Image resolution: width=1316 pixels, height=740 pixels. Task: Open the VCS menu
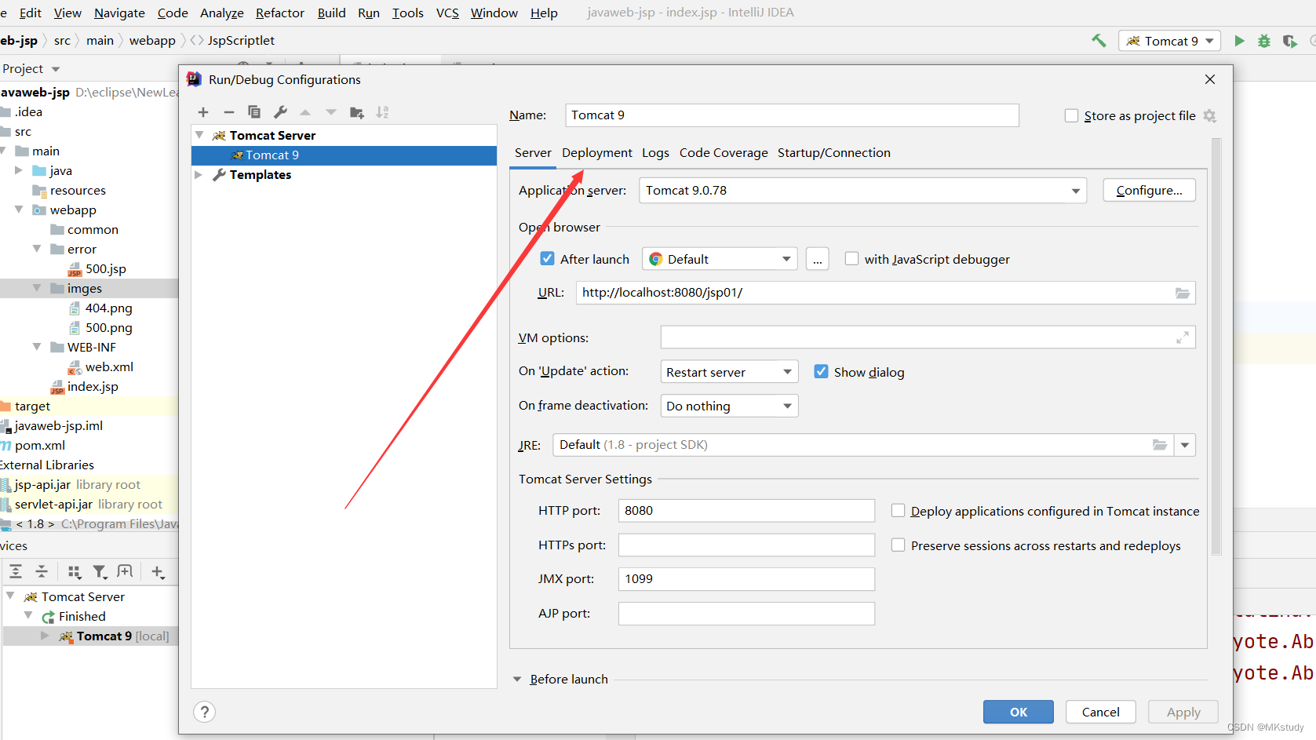pos(447,13)
